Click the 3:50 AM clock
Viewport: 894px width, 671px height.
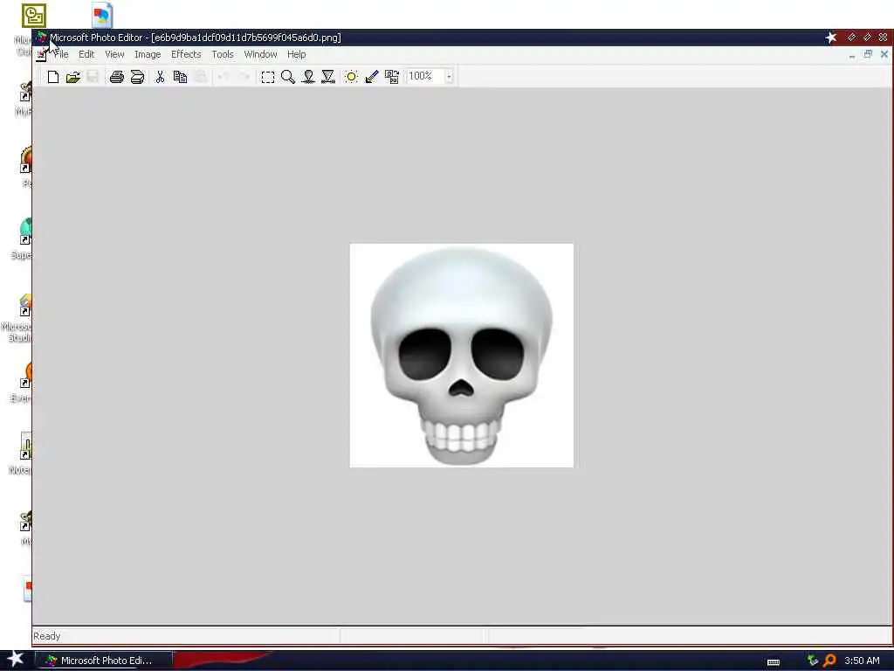862,661
